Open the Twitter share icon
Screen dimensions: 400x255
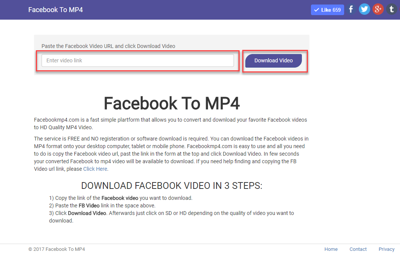coord(365,9)
